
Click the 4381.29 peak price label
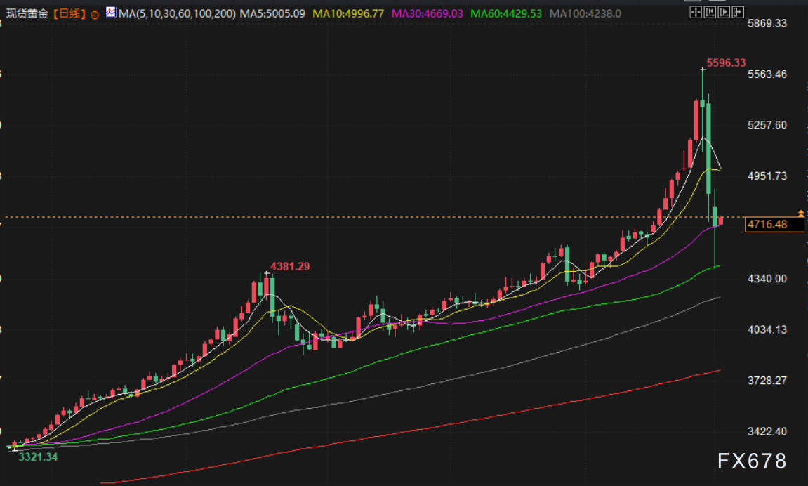[x=290, y=266]
